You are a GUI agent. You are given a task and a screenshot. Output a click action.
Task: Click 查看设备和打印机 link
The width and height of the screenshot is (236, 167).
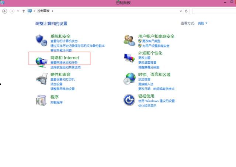[62, 79]
